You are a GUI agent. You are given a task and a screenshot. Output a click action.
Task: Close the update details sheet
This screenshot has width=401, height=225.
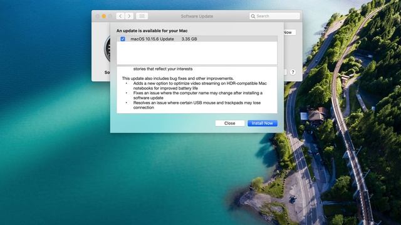pyautogui.click(x=230, y=123)
